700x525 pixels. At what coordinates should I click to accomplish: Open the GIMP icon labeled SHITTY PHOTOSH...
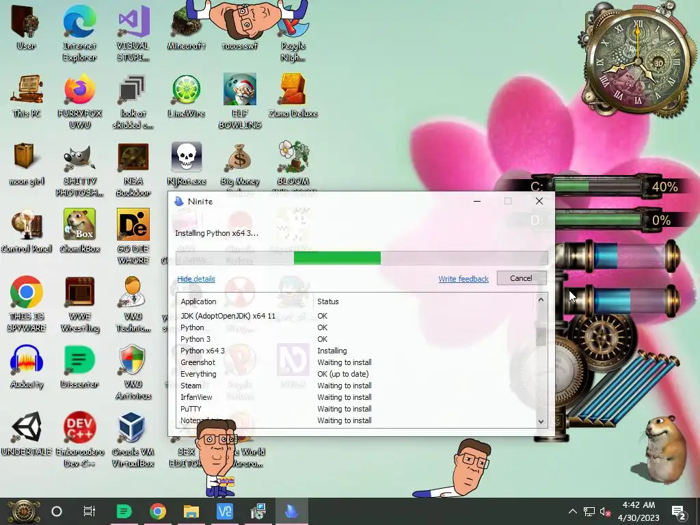[x=79, y=169]
